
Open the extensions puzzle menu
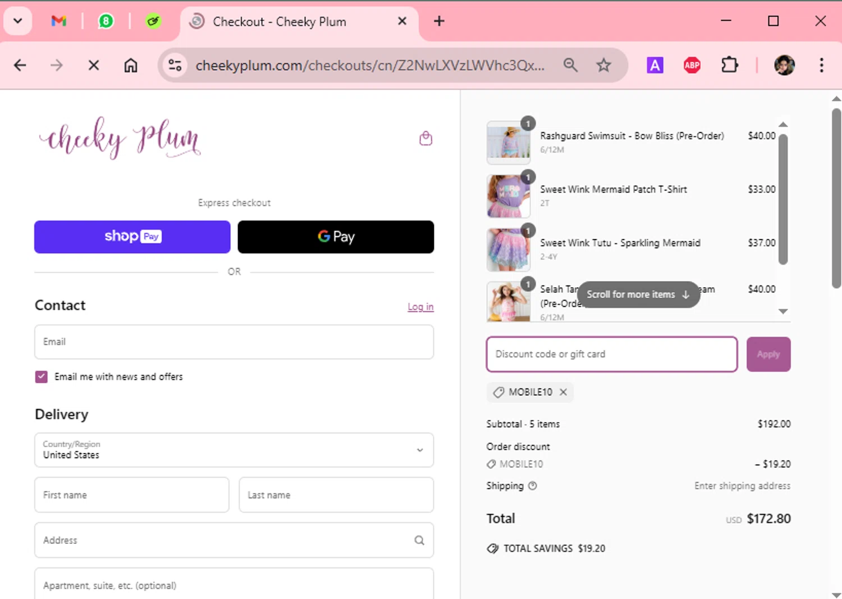(x=729, y=65)
